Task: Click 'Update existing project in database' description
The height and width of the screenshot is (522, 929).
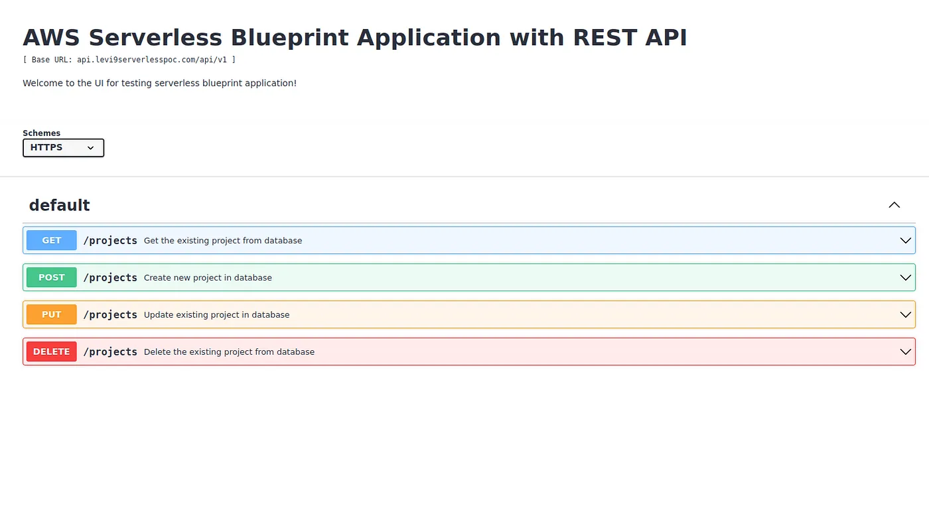Action: pyautogui.click(x=217, y=315)
